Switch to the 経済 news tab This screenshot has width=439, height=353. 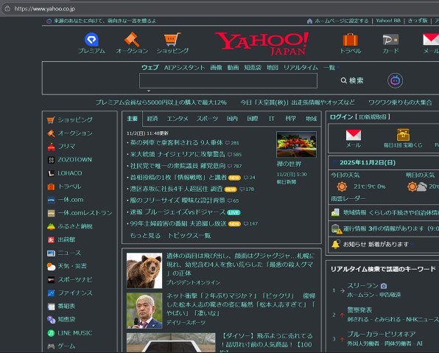[x=152, y=119]
